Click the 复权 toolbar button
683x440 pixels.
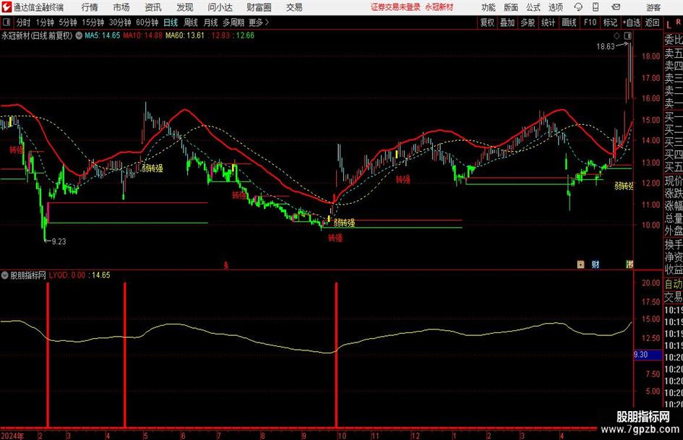point(487,22)
